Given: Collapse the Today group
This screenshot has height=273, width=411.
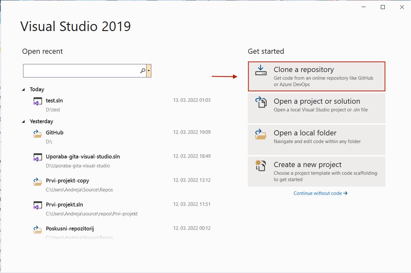Looking at the screenshot, I should pos(23,90).
